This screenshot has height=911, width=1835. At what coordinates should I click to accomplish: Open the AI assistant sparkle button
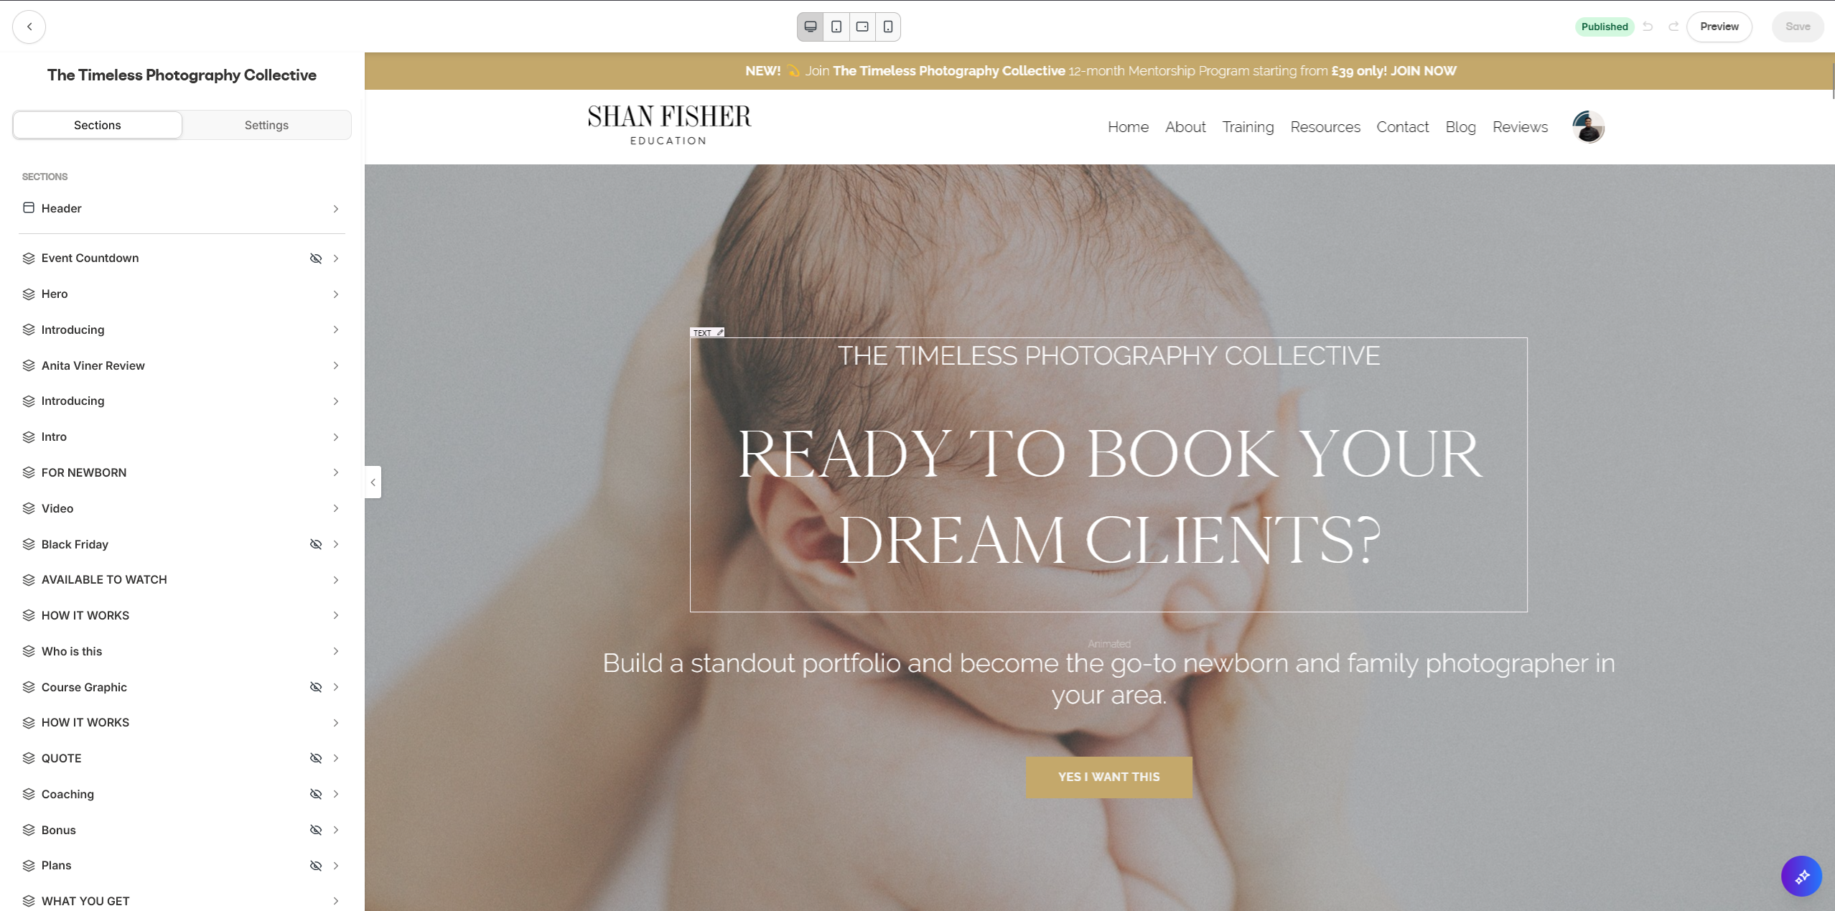coord(1802,876)
